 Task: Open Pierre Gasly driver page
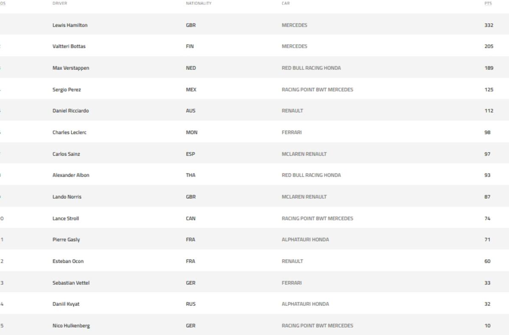[x=66, y=239]
